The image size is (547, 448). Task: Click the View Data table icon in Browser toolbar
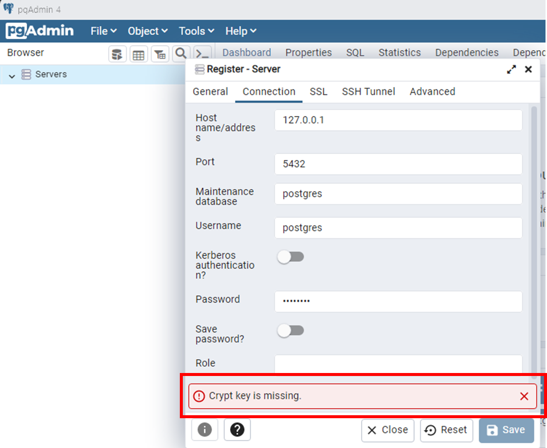[x=139, y=55]
